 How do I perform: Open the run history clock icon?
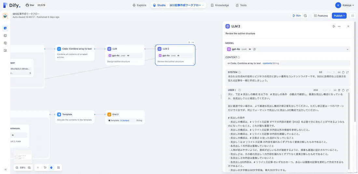pos(305,16)
